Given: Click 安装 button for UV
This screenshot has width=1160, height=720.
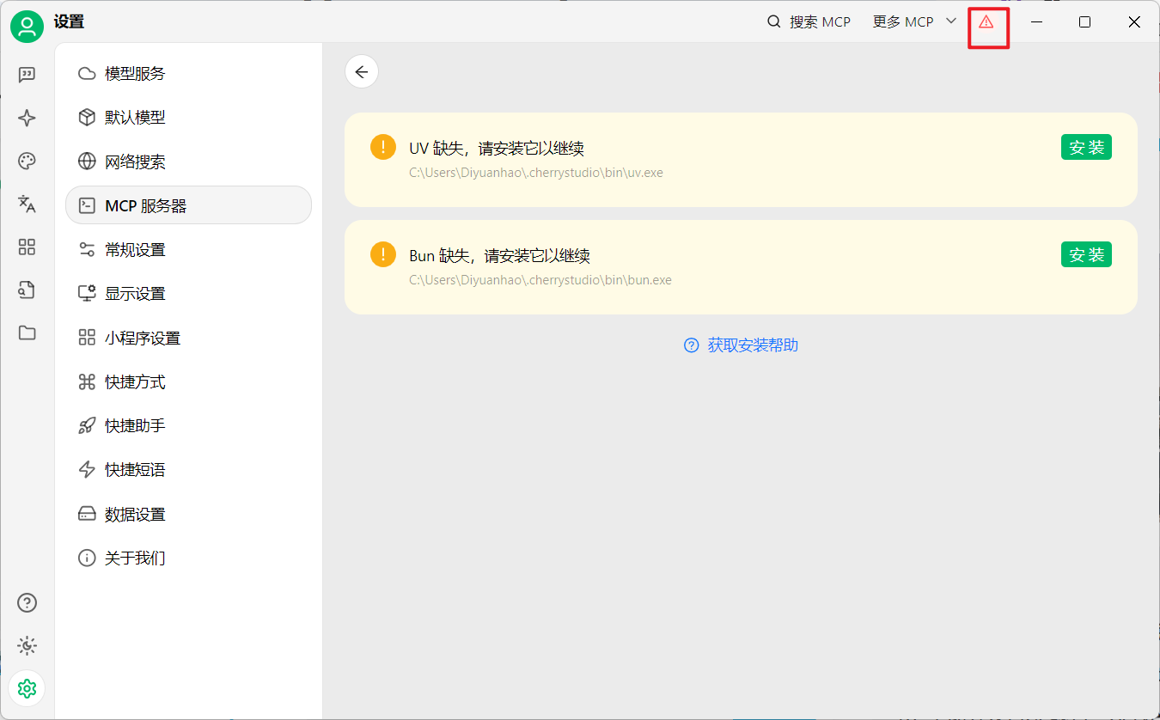Looking at the screenshot, I should pyautogui.click(x=1086, y=147).
